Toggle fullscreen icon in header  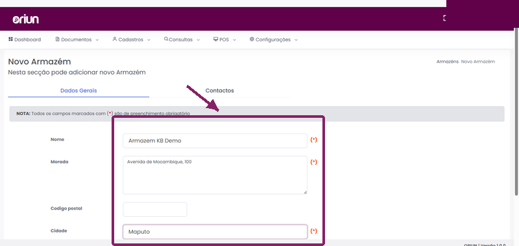[x=444, y=18]
